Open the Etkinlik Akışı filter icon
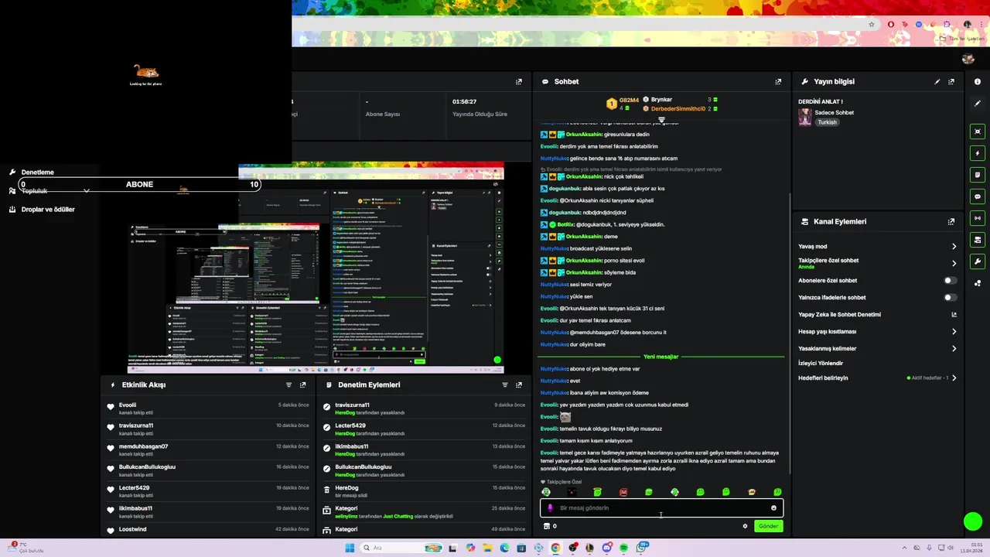 pos(288,384)
